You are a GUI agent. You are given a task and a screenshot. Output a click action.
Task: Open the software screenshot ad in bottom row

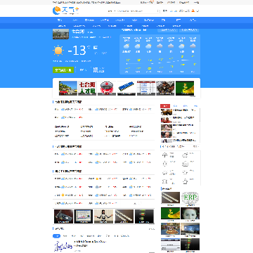(x=84, y=216)
